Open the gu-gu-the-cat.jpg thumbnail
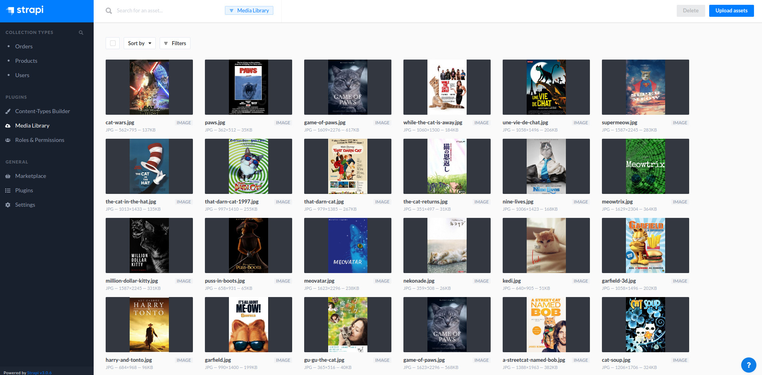 [x=348, y=325]
